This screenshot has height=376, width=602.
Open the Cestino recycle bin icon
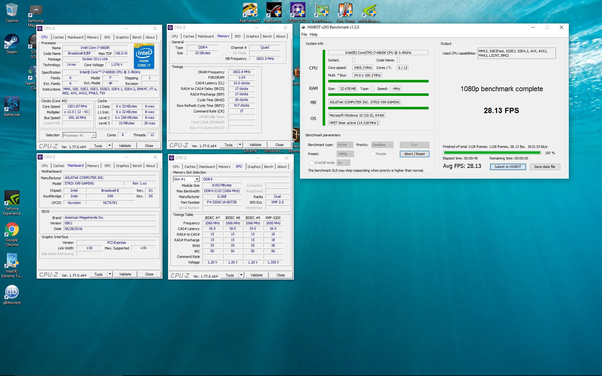(12, 13)
